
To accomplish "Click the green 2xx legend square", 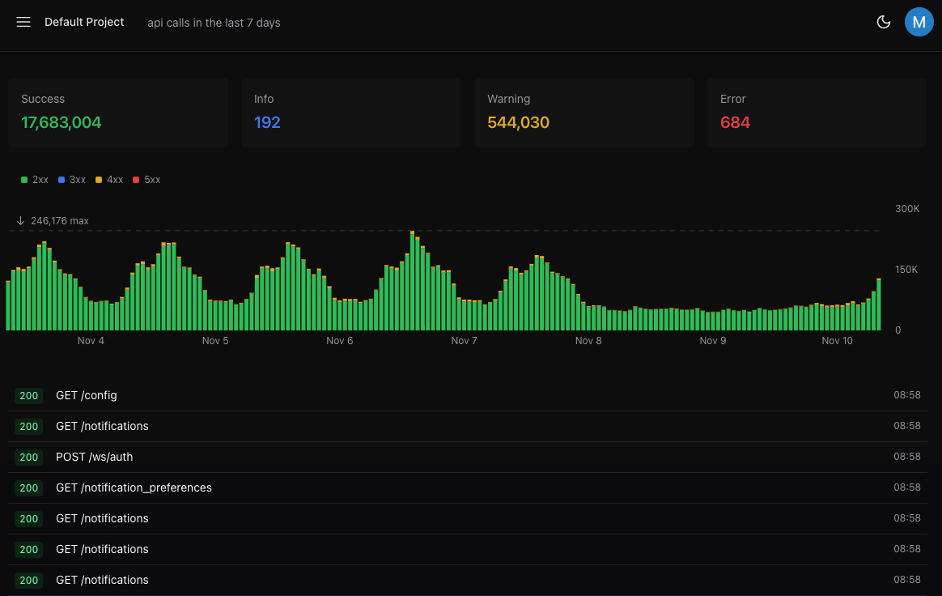I will pyautogui.click(x=23, y=179).
